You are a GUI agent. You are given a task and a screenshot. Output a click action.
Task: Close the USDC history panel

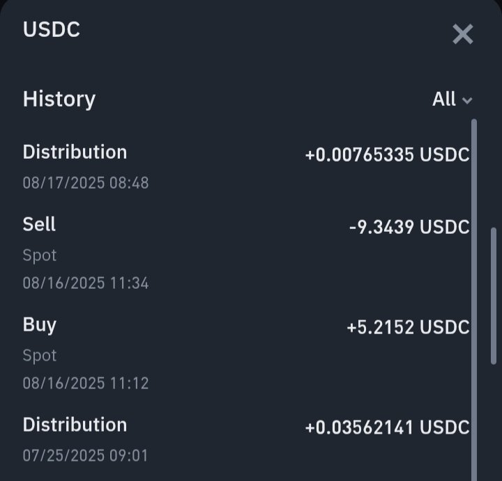[x=463, y=34]
